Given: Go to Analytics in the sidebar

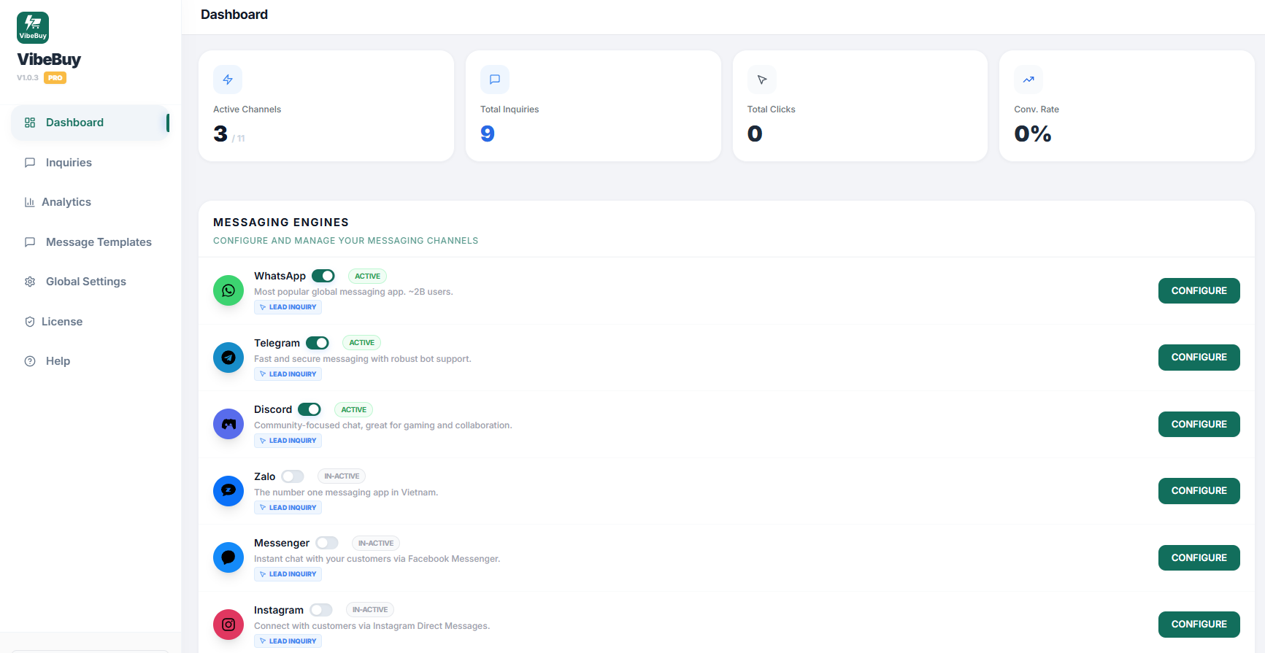Looking at the screenshot, I should pyautogui.click(x=66, y=202).
